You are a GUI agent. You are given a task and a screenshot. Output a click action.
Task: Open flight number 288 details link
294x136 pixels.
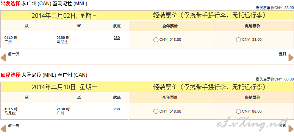[117, 109]
